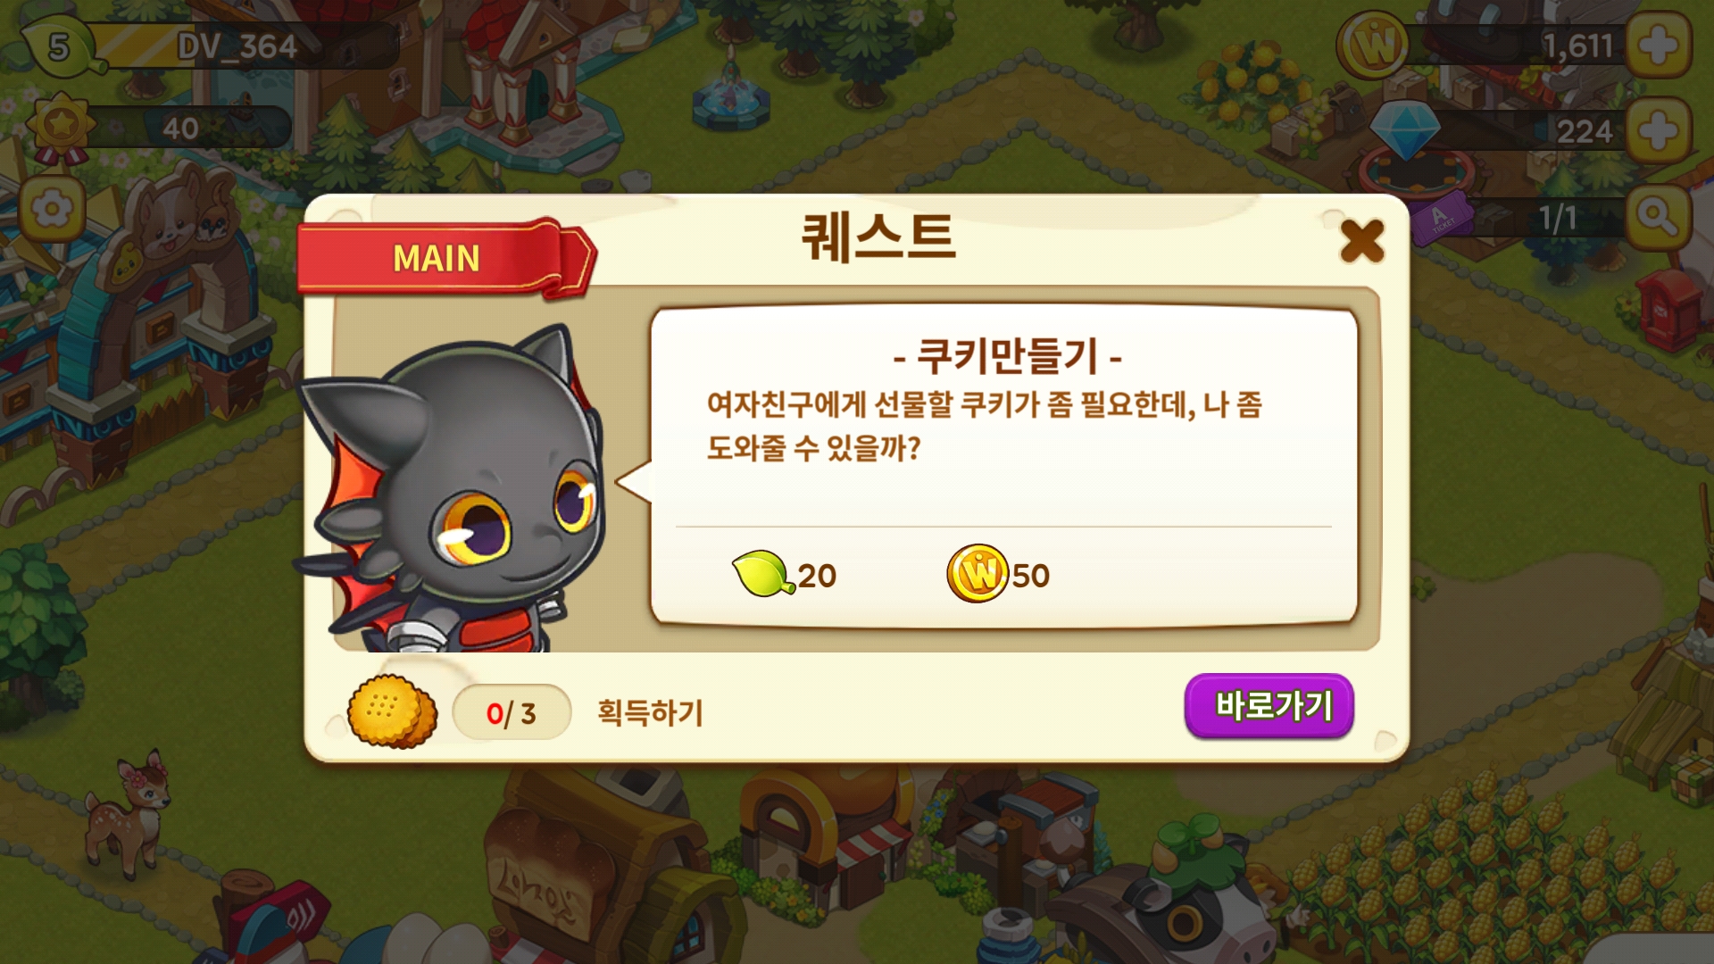This screenshot has height=964, width=1714.
Task: Add more diamonds with plus button
Action: coord(1658,130)
